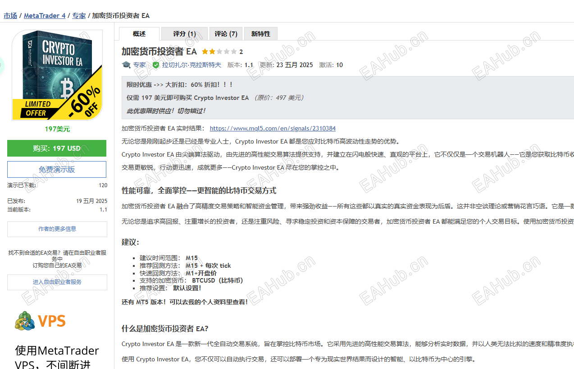The image size is (574, 369).
Task: Click the 当前版本 value 1.1
Action: pos(104,209)
